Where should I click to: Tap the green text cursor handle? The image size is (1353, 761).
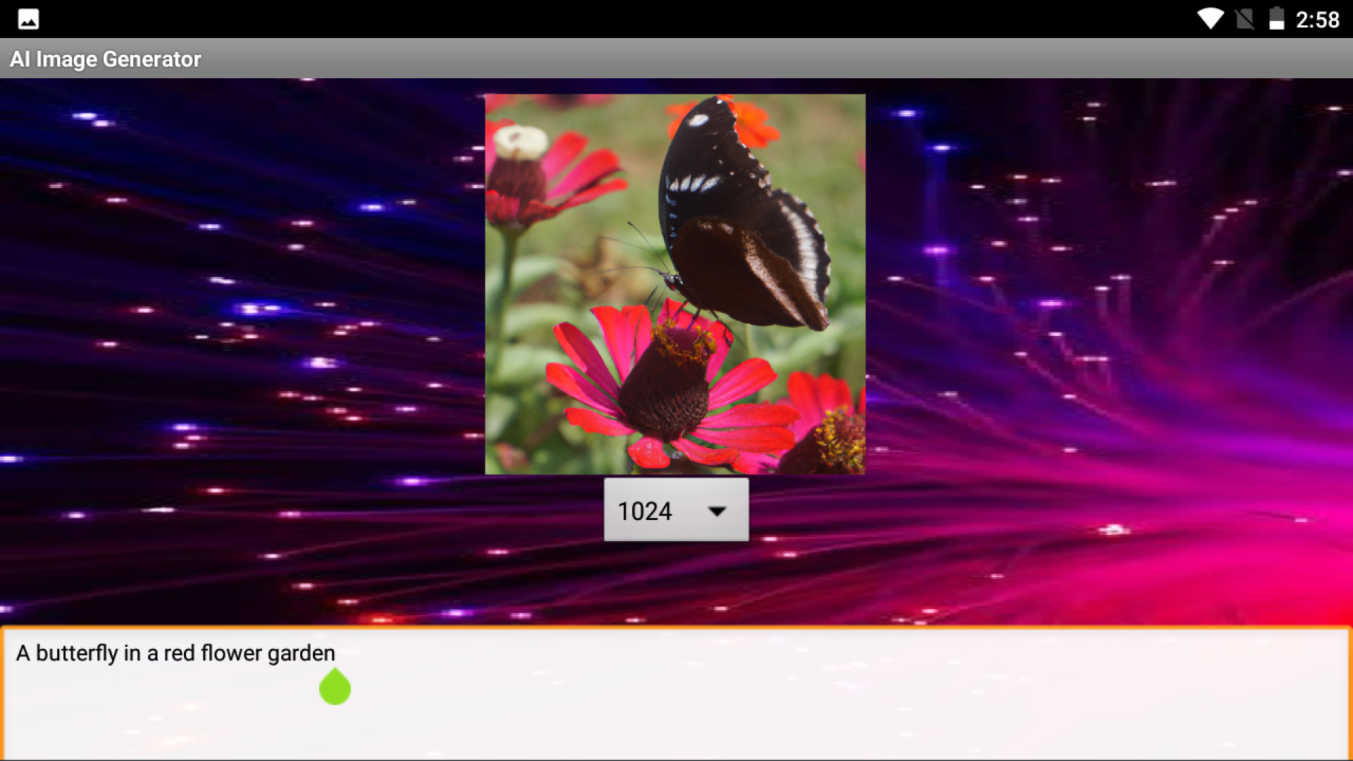pos(335,688)
